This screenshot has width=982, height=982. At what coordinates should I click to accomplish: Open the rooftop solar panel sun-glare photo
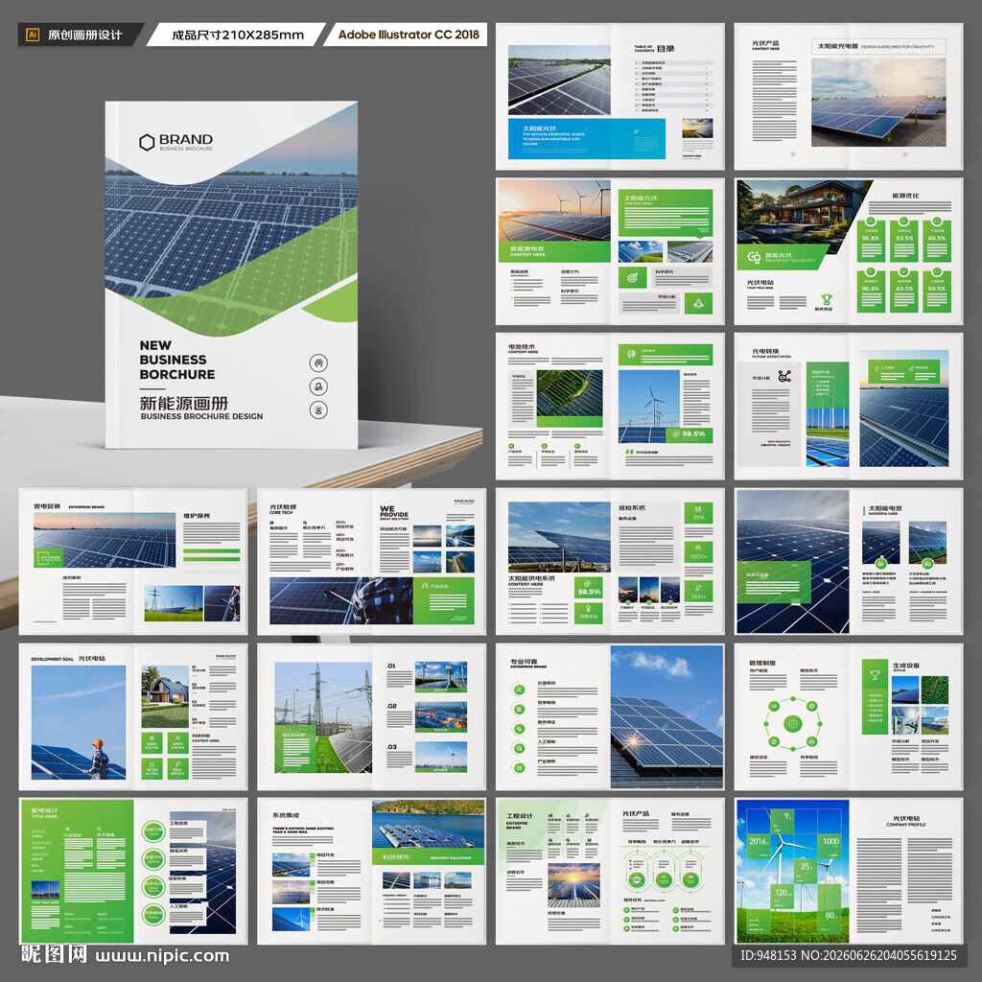click(666, 716)
